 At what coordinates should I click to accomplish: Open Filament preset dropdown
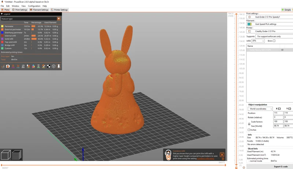tap(270, 24)
